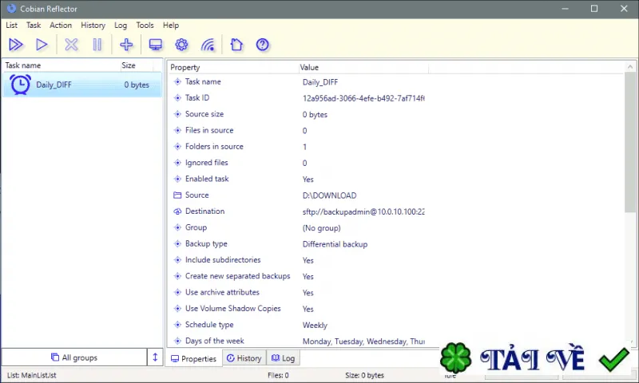Screen dimensions: 639x383
Task: Click the sort arrows button beside All groups
Action: coord(155,357)
